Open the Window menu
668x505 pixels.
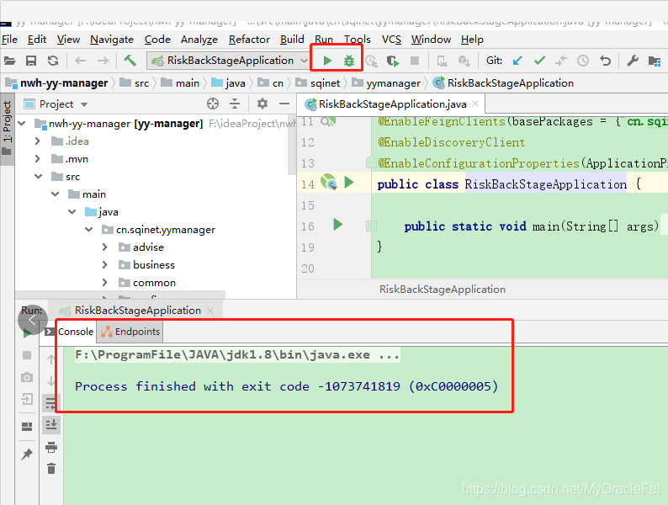pos(431,40)
